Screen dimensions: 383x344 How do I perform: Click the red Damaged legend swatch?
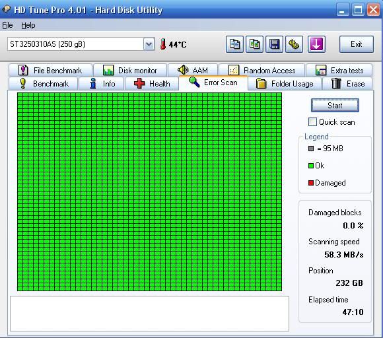[x=311, y=183]
